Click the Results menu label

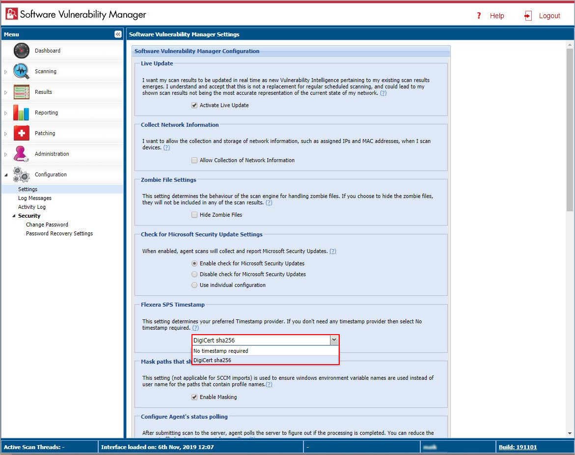(43, 92)
